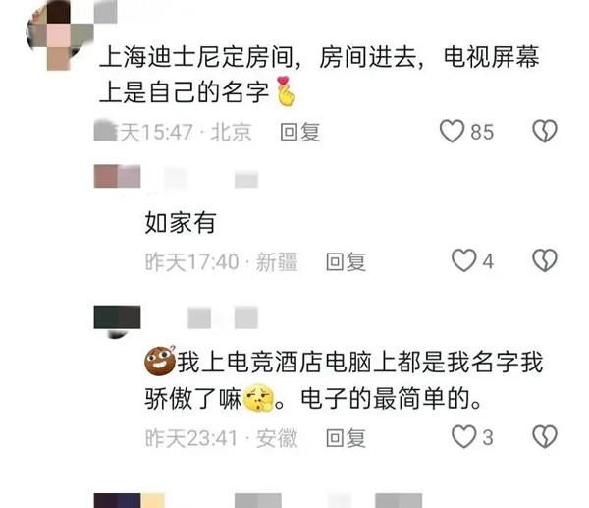Viewport: 589px width, 508px height.
Task: Tap broken heart on the 电竞酒店 reply
Action: 545,436
